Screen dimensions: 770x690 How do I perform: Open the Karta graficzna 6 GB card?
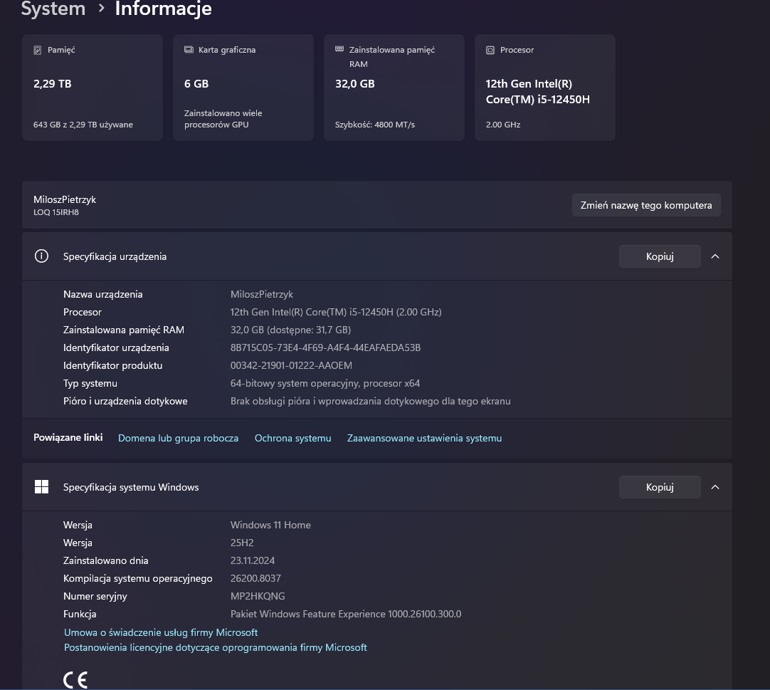pyautogui.click(x=243, y=88)
